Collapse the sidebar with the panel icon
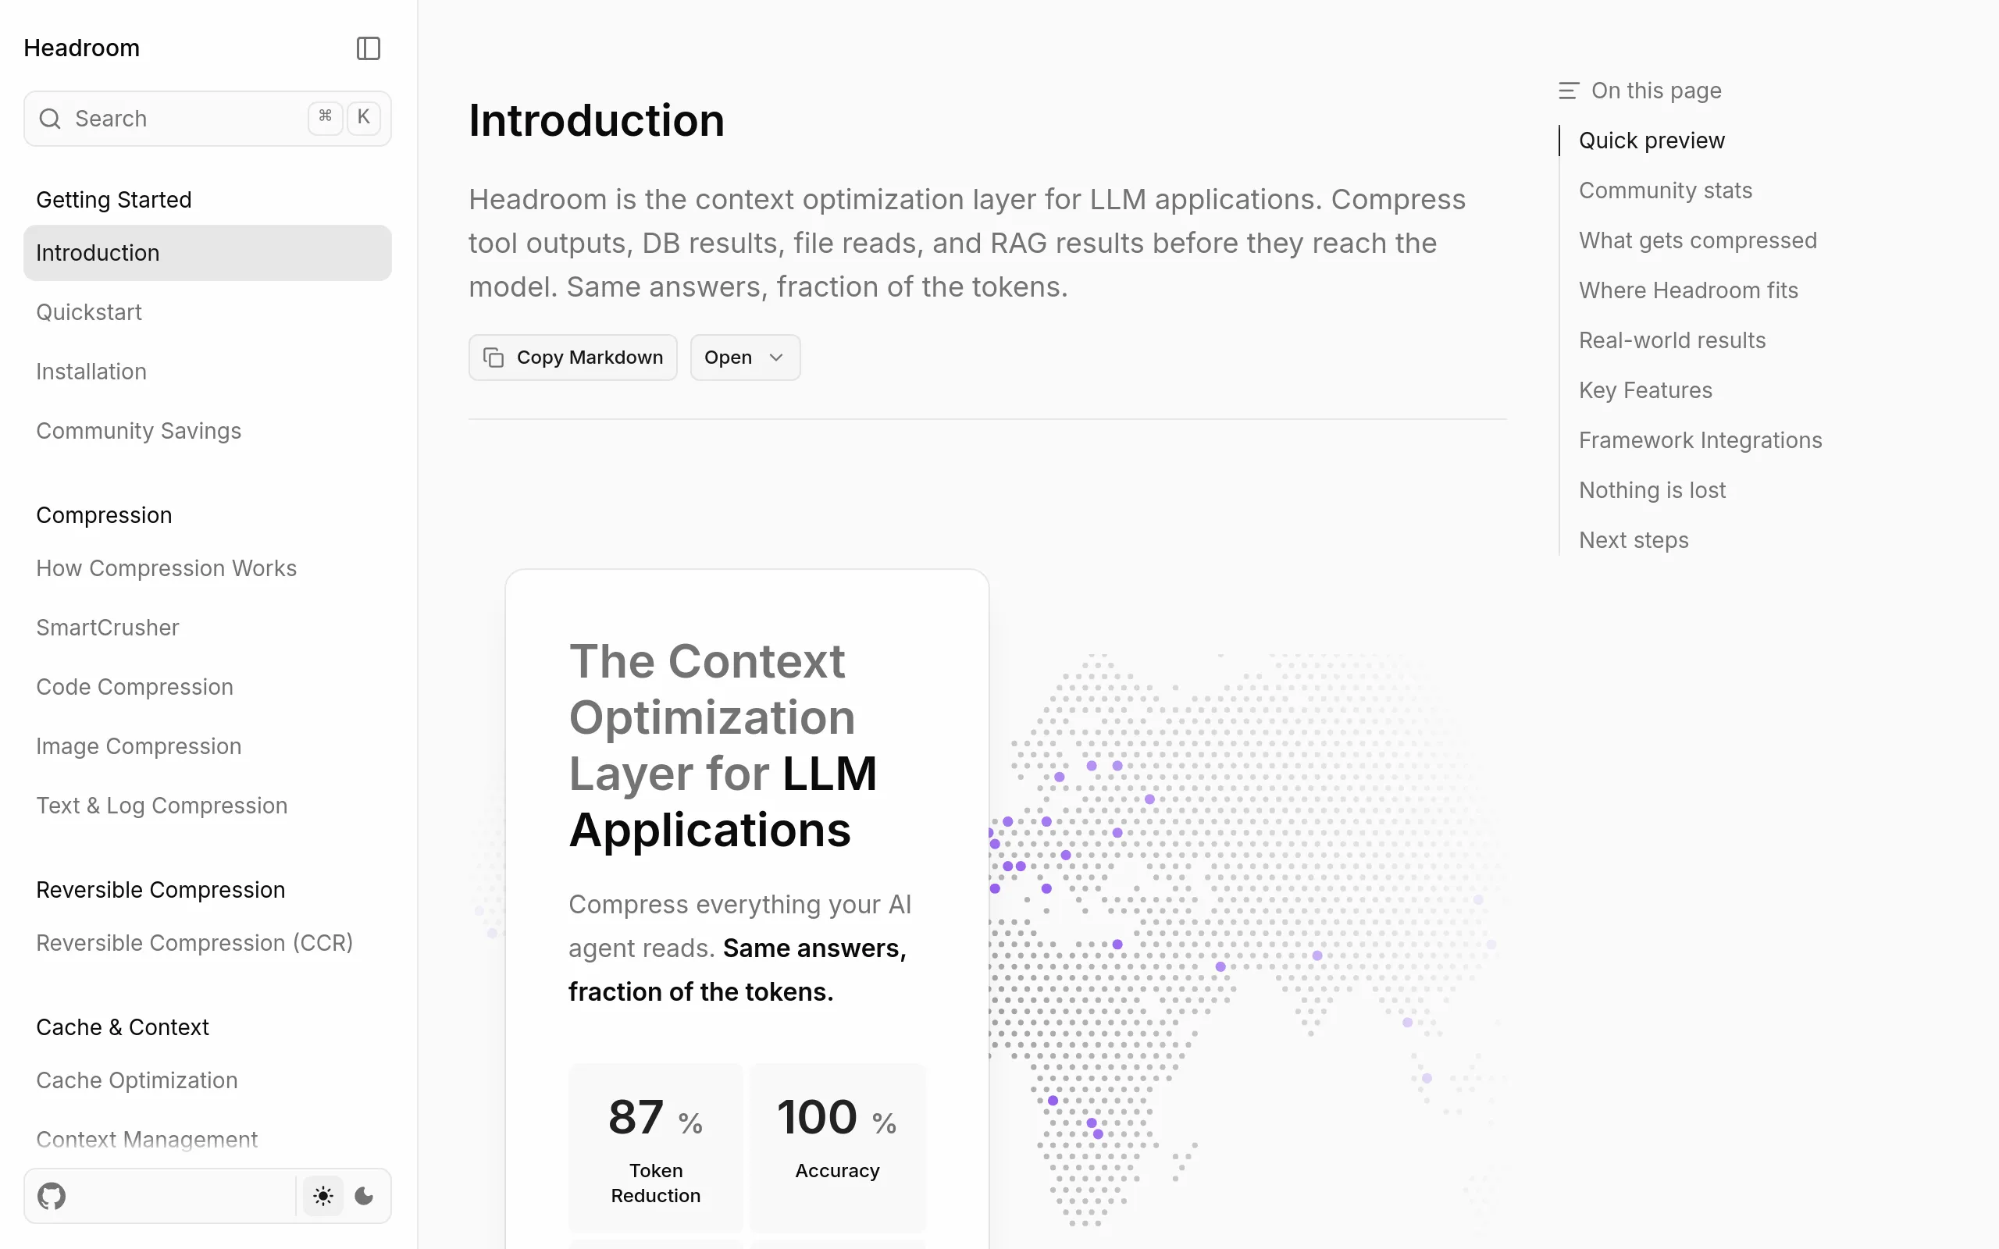 368,48
